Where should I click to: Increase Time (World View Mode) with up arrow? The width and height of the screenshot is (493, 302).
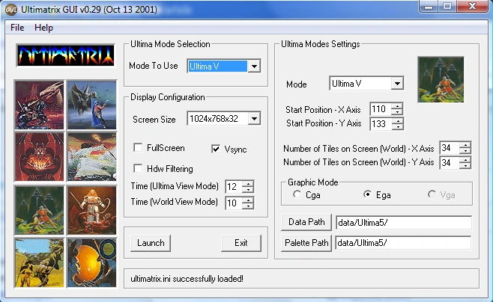pos(248,200)
